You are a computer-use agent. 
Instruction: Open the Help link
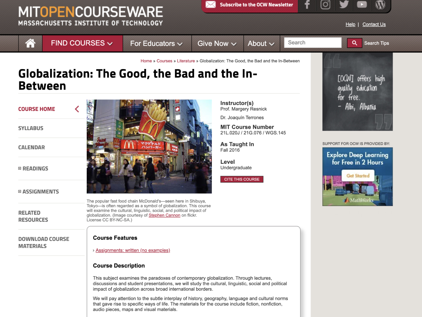[350, 24]
